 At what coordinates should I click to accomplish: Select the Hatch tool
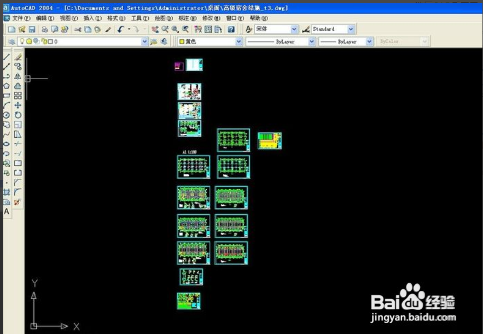click(x=7, y=192)
